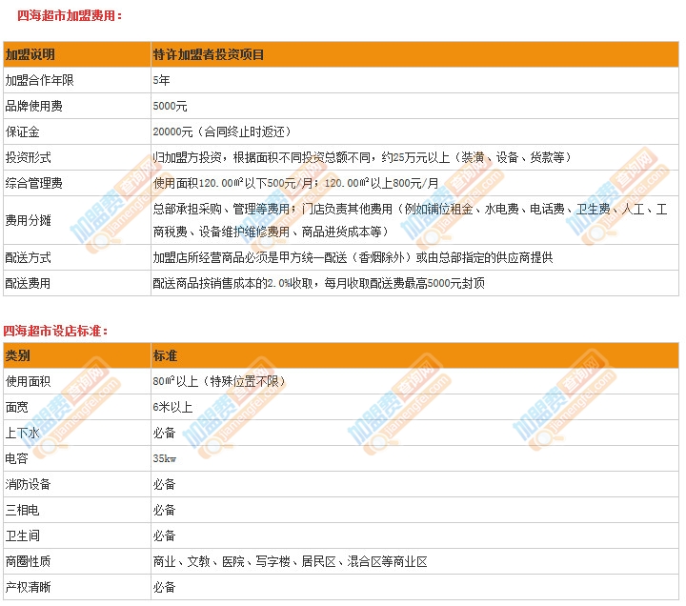Select the text 使用面积120.00㎡以下500元/月
This screenshot has height=606, width=686.
click(x=233, y=184)
